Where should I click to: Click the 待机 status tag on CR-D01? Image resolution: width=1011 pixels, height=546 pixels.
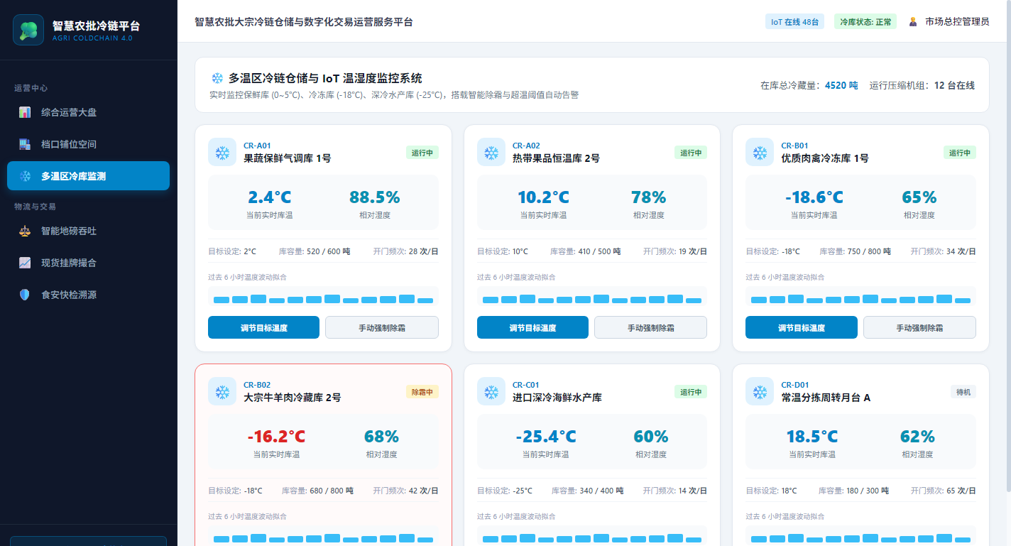963,392
